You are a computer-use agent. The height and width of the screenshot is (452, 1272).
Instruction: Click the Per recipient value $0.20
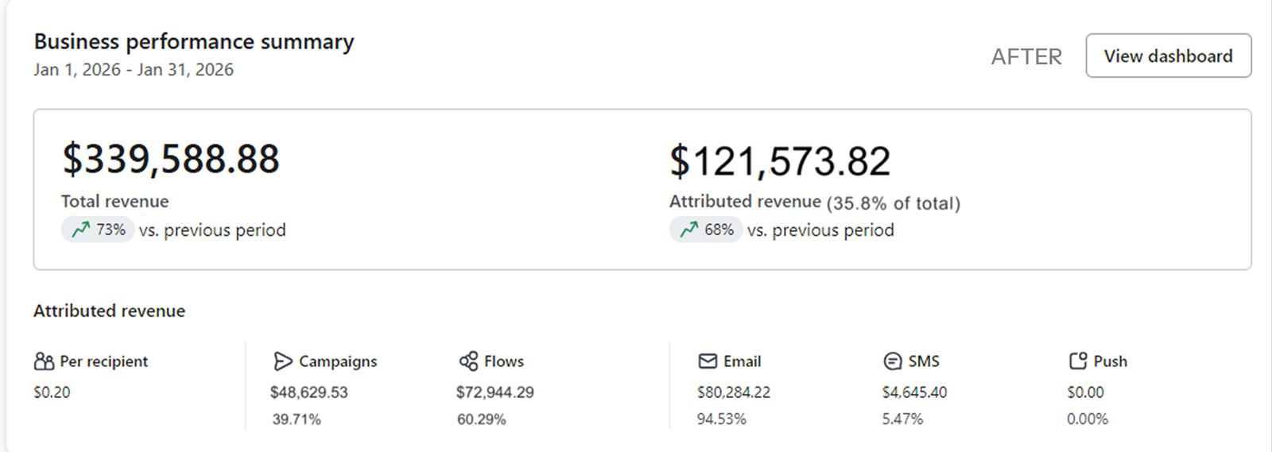click(x=52, y=392)
